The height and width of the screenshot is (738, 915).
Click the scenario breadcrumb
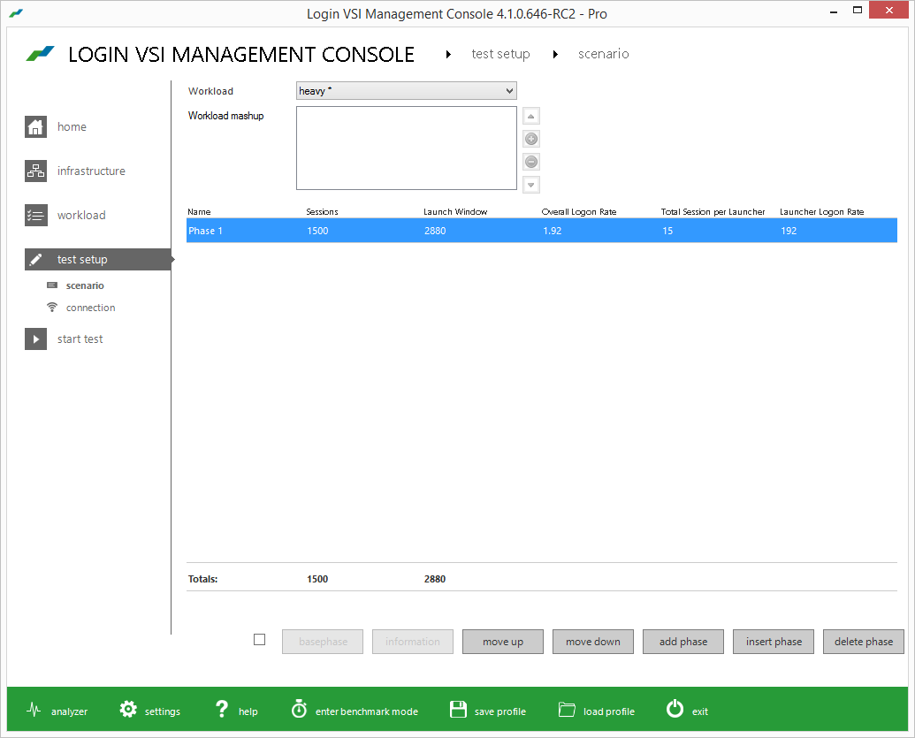pyautogui.click(x=604, y=54)
